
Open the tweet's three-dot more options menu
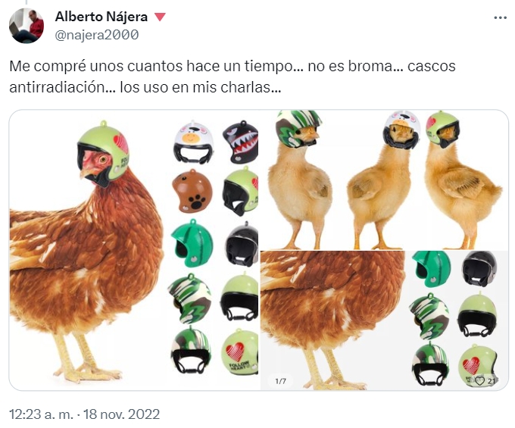pos(500,17)
